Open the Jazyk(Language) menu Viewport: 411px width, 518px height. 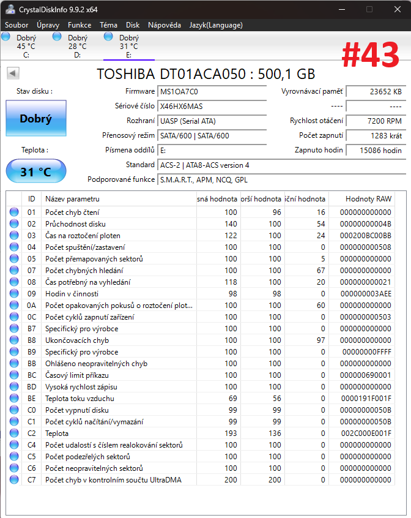(216, 25)
